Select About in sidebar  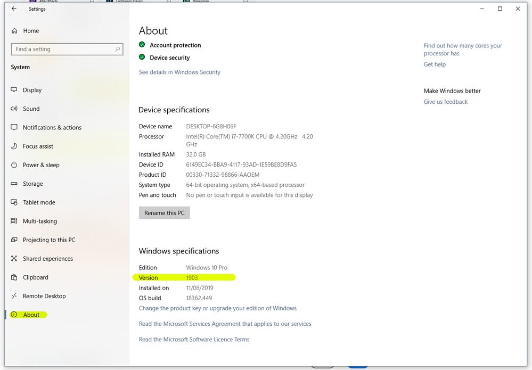pyautogui.click(x=31, y=315)
